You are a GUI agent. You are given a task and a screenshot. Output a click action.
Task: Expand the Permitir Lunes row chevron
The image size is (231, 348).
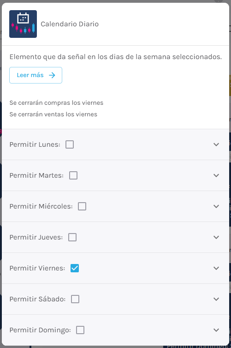(216, 144)
